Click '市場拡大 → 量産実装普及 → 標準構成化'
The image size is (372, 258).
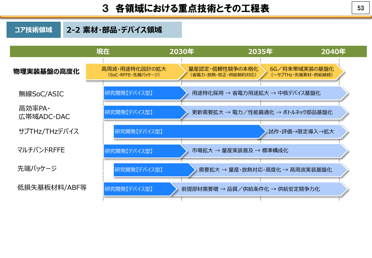[240, 151]
